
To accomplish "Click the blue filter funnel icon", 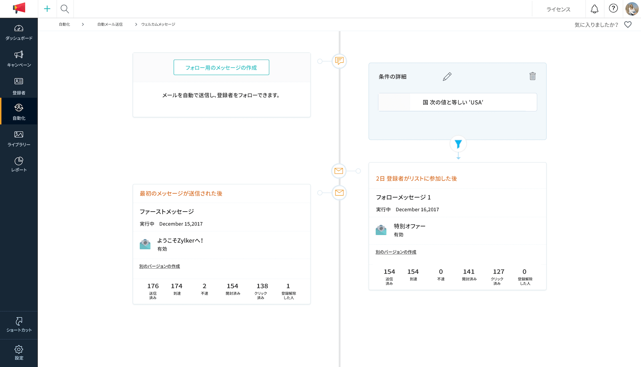I will click(458, 144).
